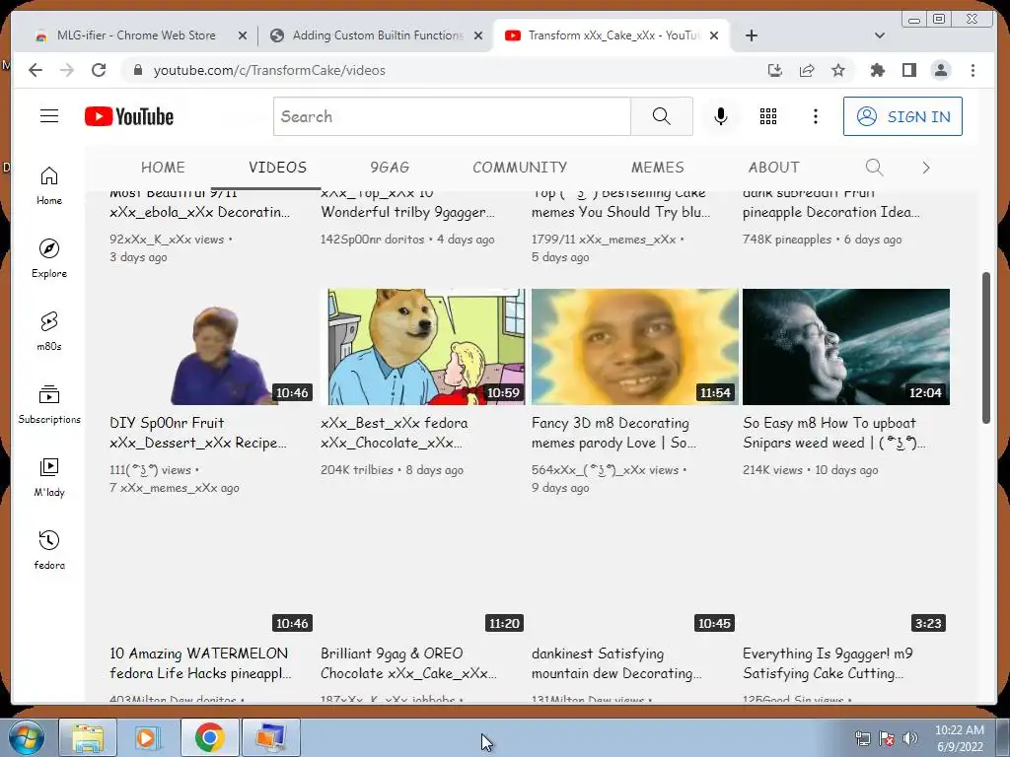Click the SIGN IN button

[x=902, y=116]
